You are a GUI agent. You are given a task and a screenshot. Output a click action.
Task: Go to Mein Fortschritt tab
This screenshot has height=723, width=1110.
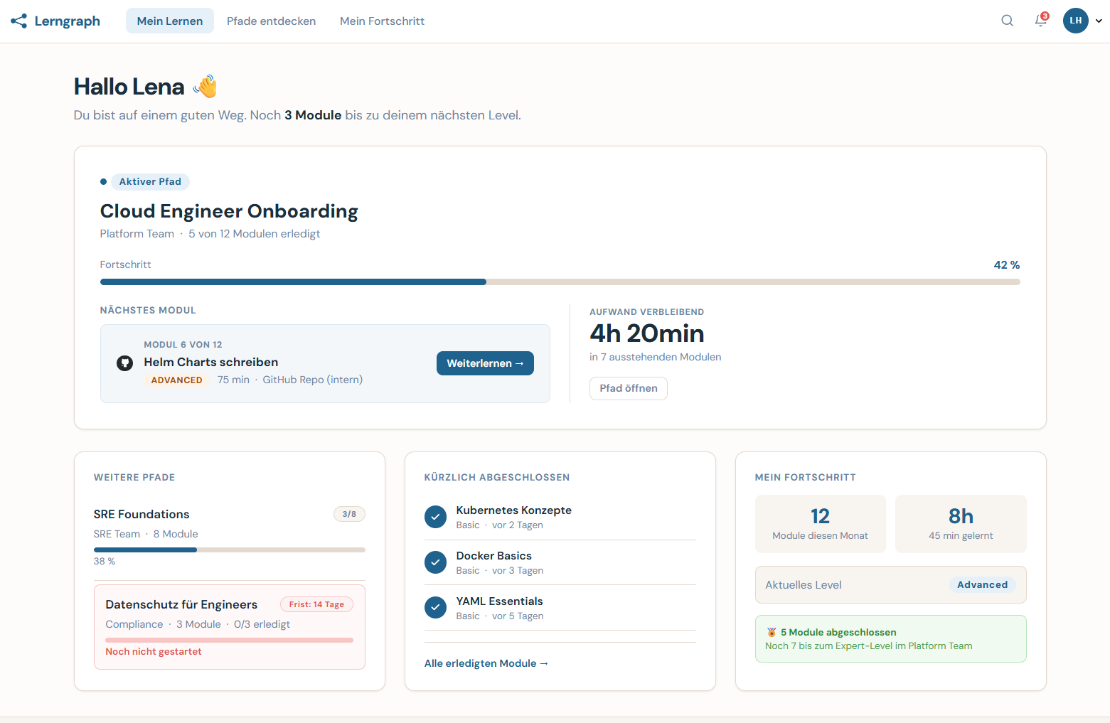[x=382, y=21]
